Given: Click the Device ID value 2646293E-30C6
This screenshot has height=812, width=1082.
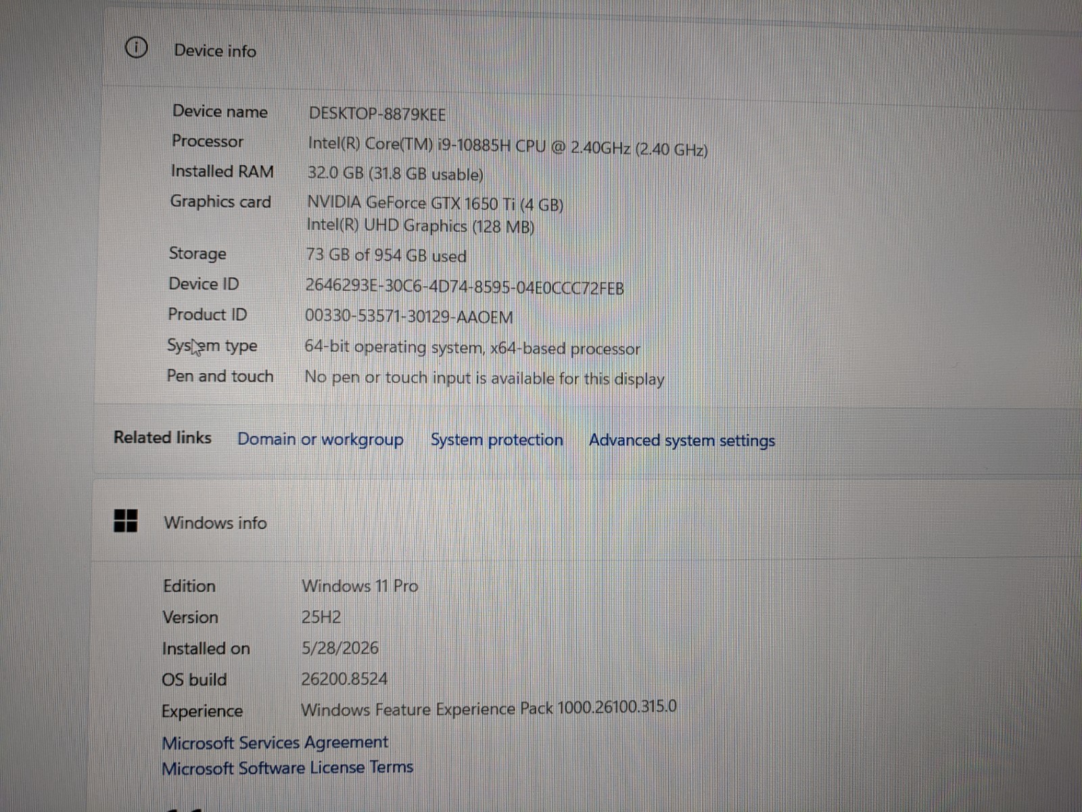Looking at the screenshot, I should pyautogui.click(x=465, y=287).
